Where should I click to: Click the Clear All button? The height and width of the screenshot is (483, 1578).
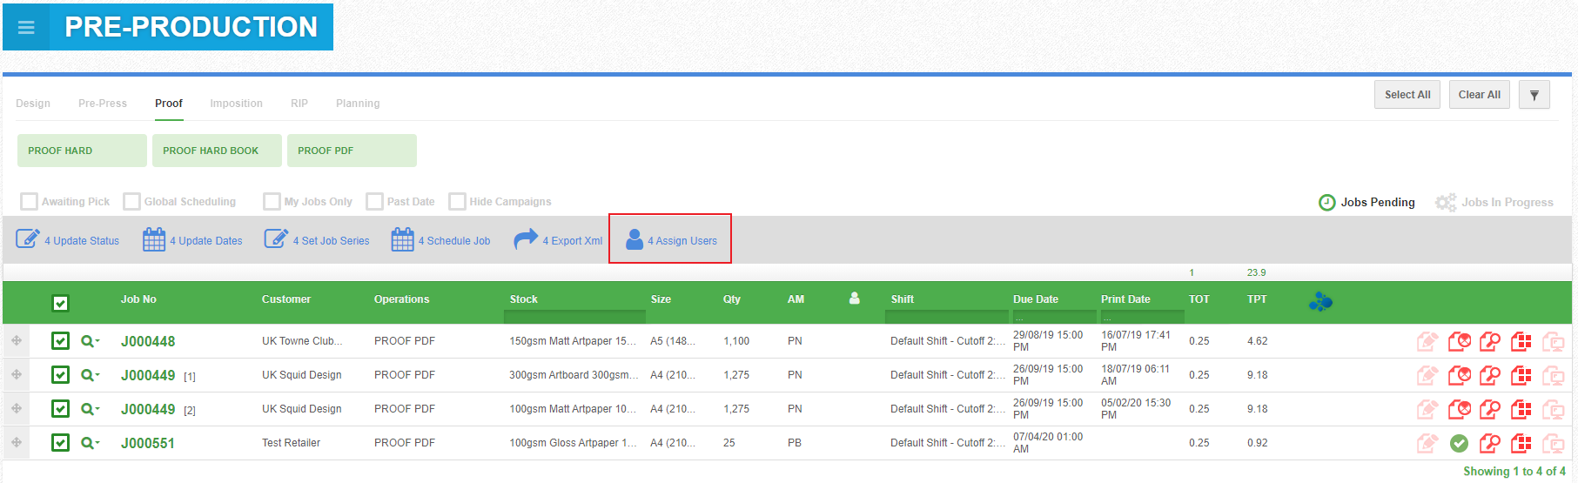pos(1480,95)
